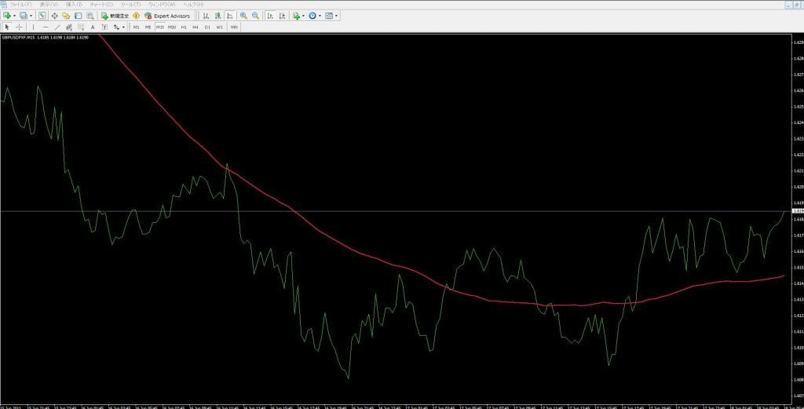The height and width of the screenshot is (409, 804).
Task: Expand the arrows objects dropdown
Action: (124, 27)
